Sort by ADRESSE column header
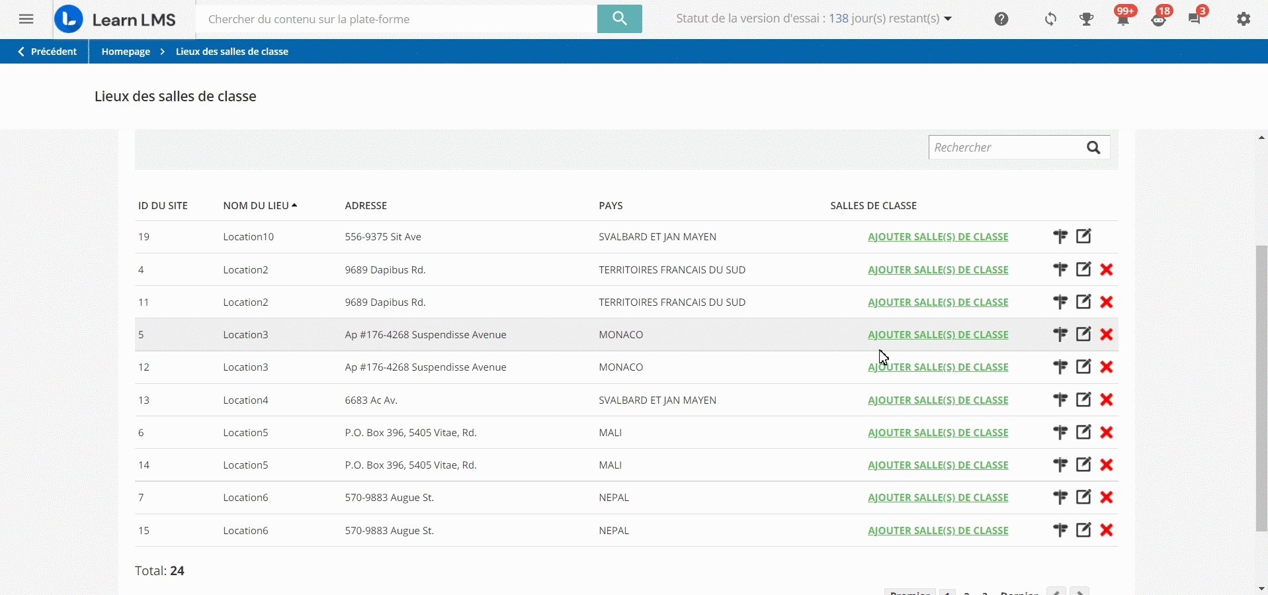Screen dimensions: 1268x595 point(366,206)
